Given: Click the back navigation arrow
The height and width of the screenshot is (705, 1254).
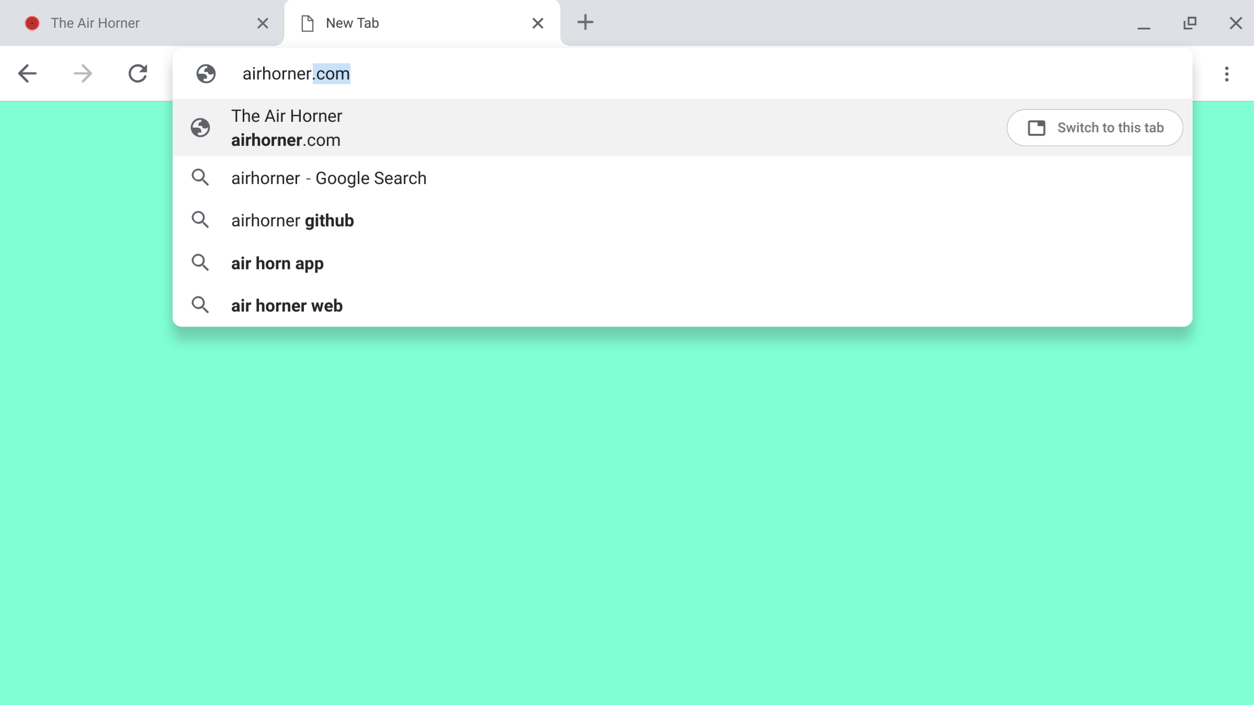Looking at the screenshot, I should coord(28,73).
